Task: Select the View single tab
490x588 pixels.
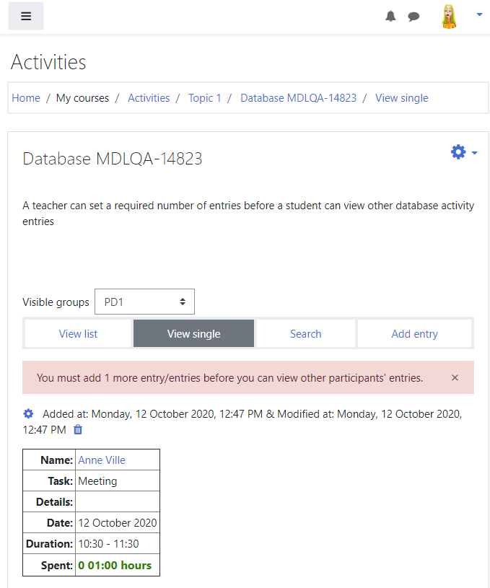Action: [193, 333]
